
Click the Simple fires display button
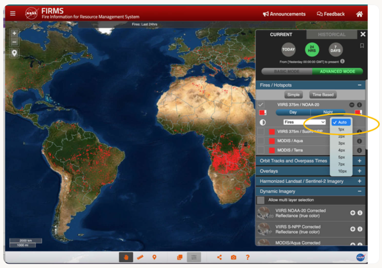(x=293, y=95)
